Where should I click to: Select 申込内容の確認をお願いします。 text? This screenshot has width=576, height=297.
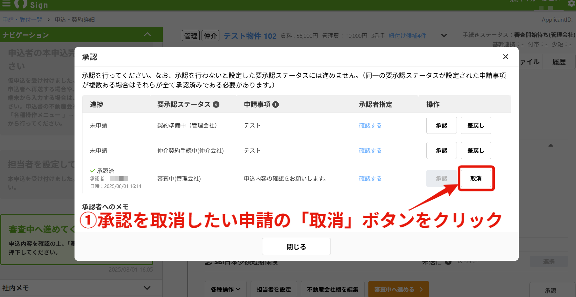point(286,178)
